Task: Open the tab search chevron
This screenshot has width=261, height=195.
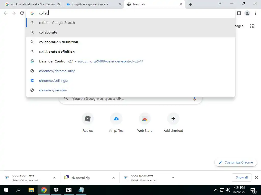Action: (220, 4)
